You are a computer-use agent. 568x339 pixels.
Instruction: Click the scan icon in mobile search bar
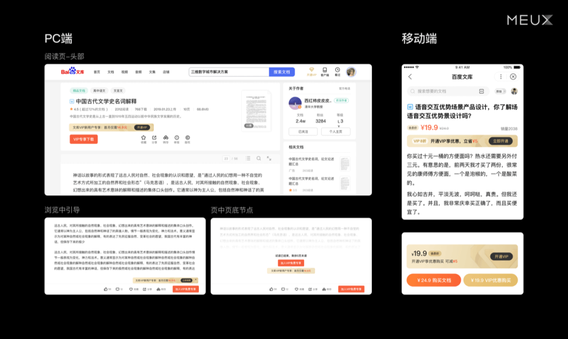click(x=481, y=91)
